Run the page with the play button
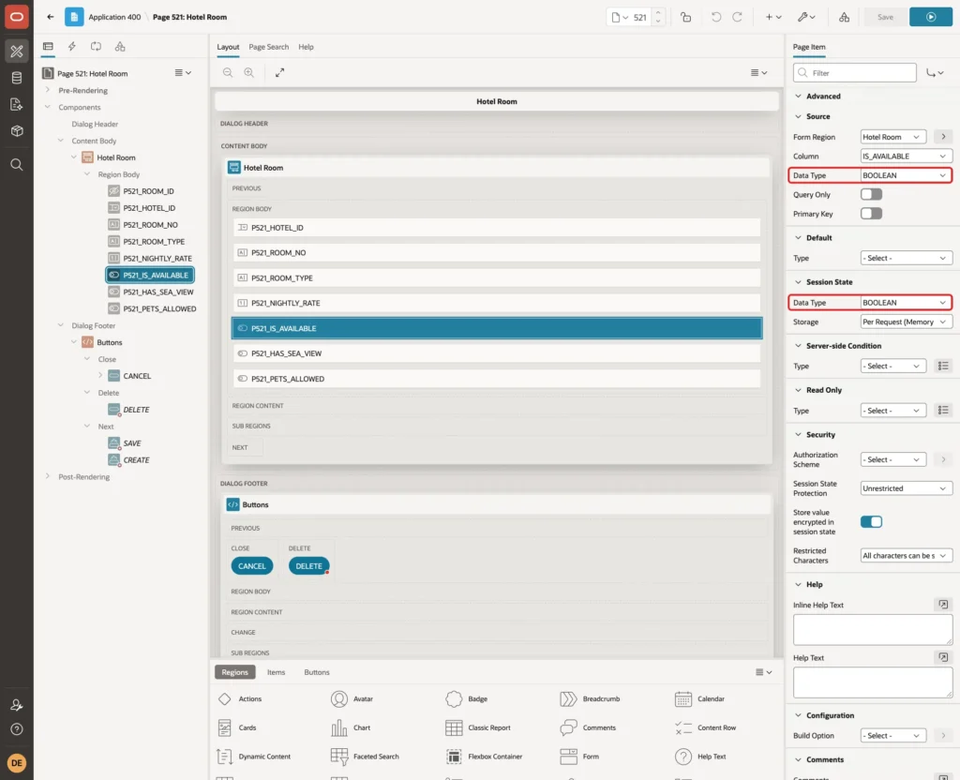 [931, 17]
